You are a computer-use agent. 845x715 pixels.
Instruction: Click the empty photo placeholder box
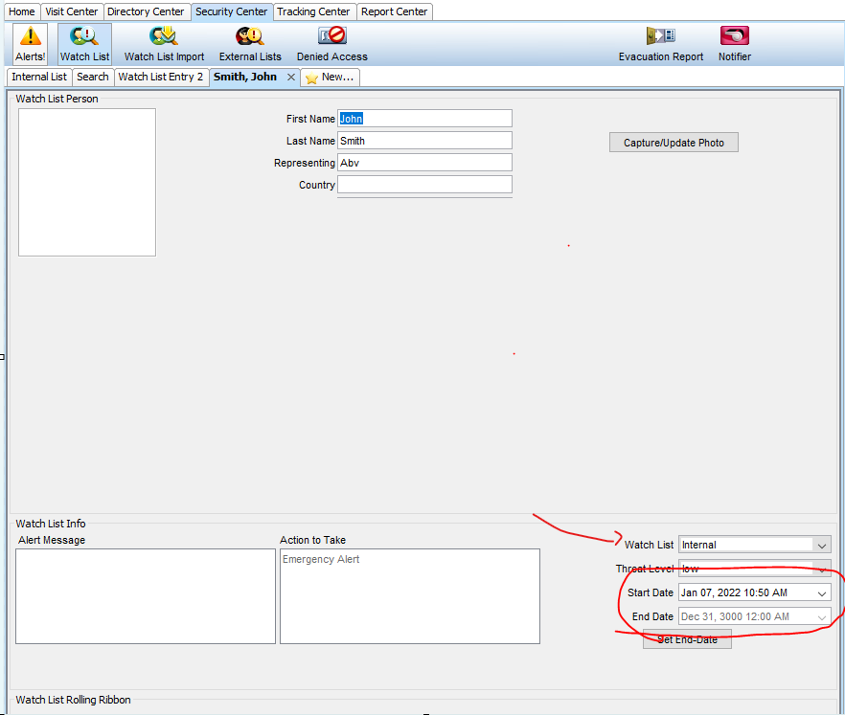(87, 182)
